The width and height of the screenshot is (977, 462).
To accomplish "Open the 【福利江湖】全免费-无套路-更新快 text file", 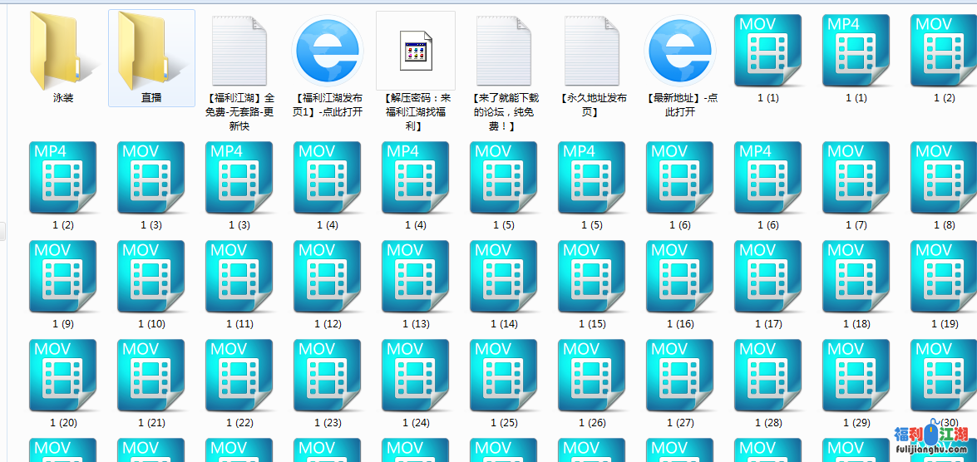I will (239, 52).
